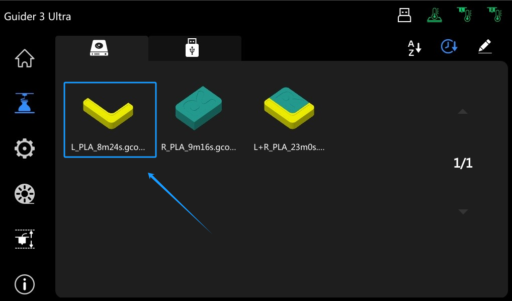This screenshot has width=512, height=301.
Task: Check the left extruder temperature icon
Action: click(465, 15)
